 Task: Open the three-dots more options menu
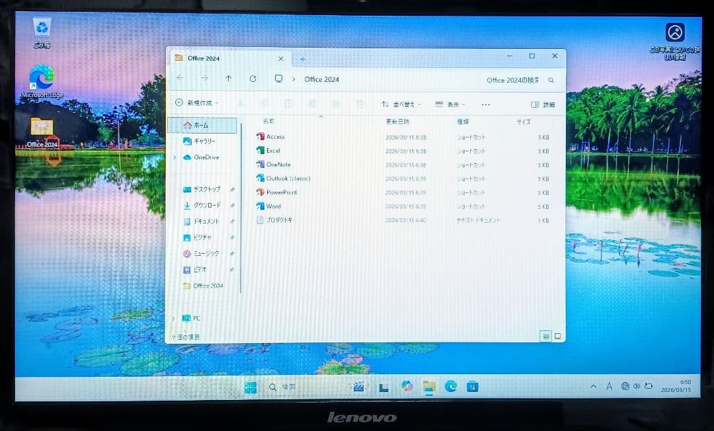486,104
